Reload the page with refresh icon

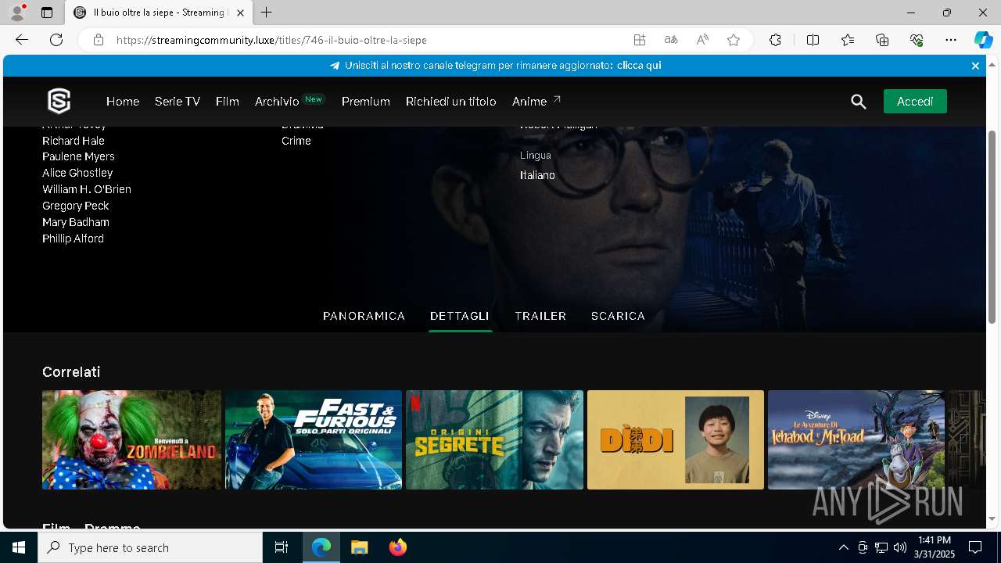[x=56, y=40]
